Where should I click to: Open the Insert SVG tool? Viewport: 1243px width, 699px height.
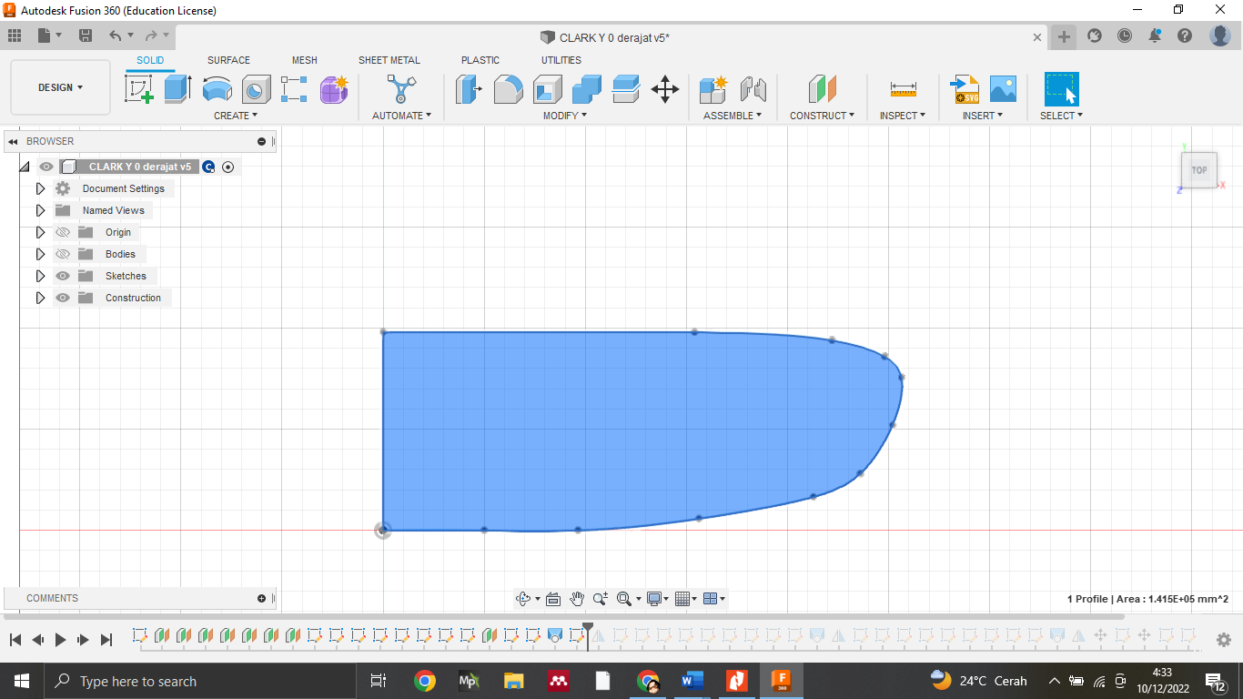(x=964, y=89)
